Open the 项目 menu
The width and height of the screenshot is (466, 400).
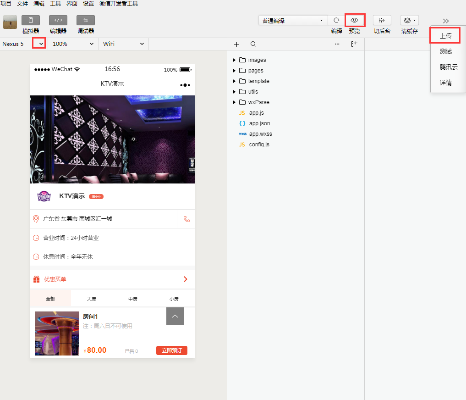(x=5, y=4)
